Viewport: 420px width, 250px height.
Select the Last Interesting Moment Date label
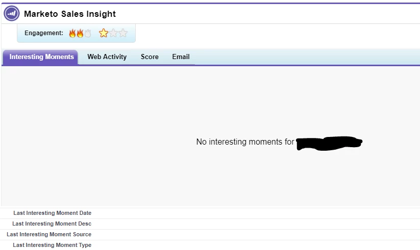pyautogui.click(x=52, y=213)
